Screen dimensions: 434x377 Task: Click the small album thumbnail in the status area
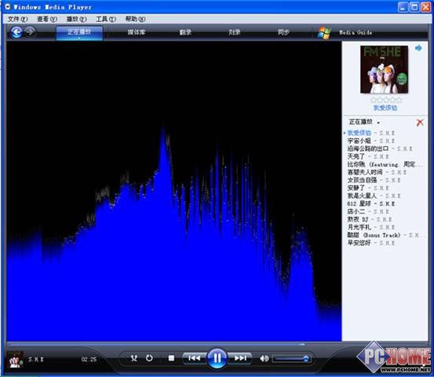15,359
